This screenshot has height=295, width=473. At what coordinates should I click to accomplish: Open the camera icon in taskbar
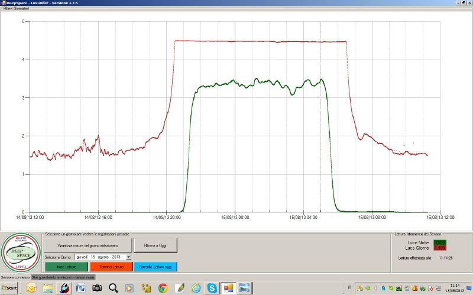tap(97, 288)
